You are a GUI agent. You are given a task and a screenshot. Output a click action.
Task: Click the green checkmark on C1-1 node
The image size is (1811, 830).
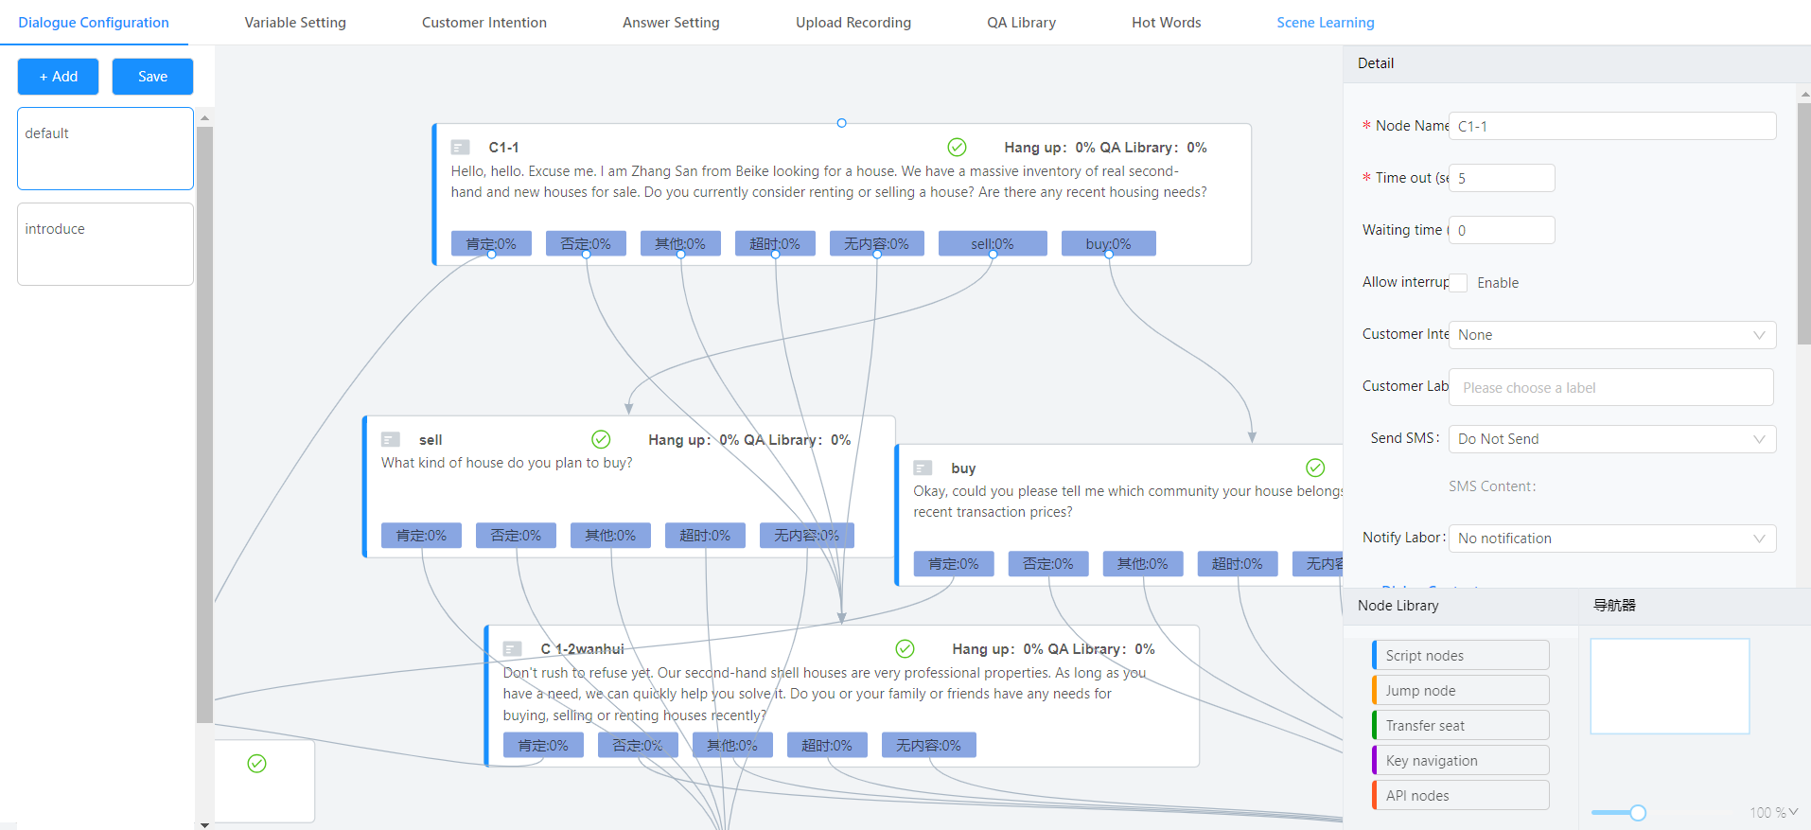(957, 147)
